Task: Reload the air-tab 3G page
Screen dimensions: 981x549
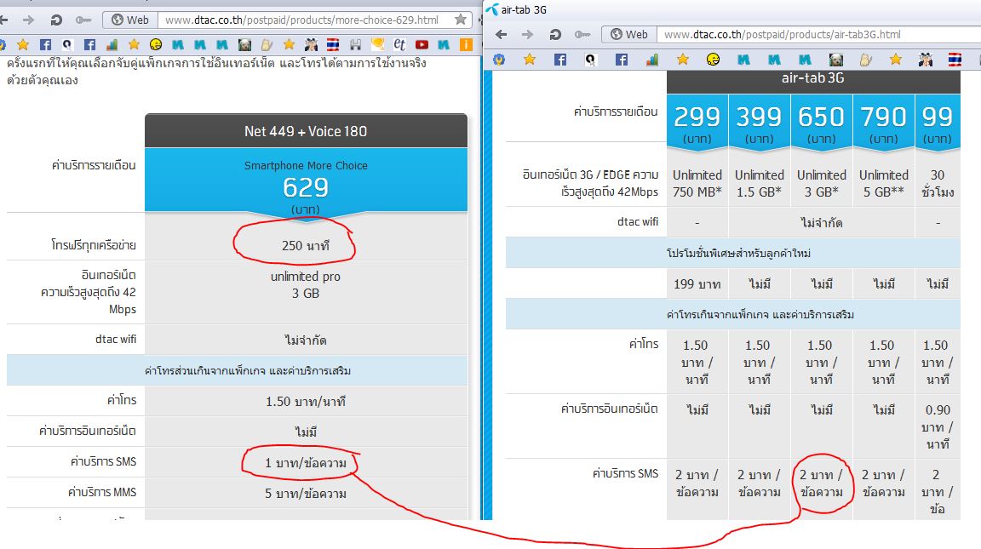Action: (555, 34)
